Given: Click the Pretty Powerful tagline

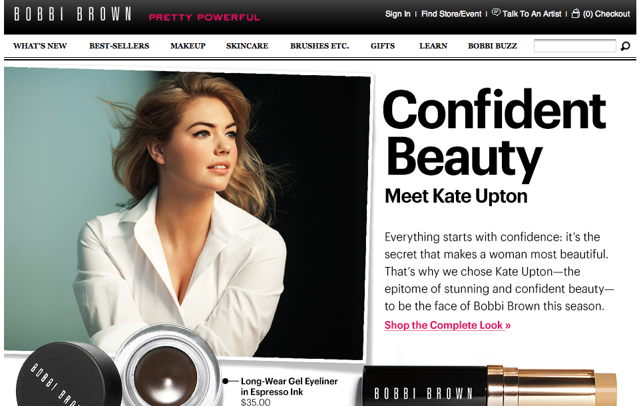Looking at the screenshot, I should [204, 17].
